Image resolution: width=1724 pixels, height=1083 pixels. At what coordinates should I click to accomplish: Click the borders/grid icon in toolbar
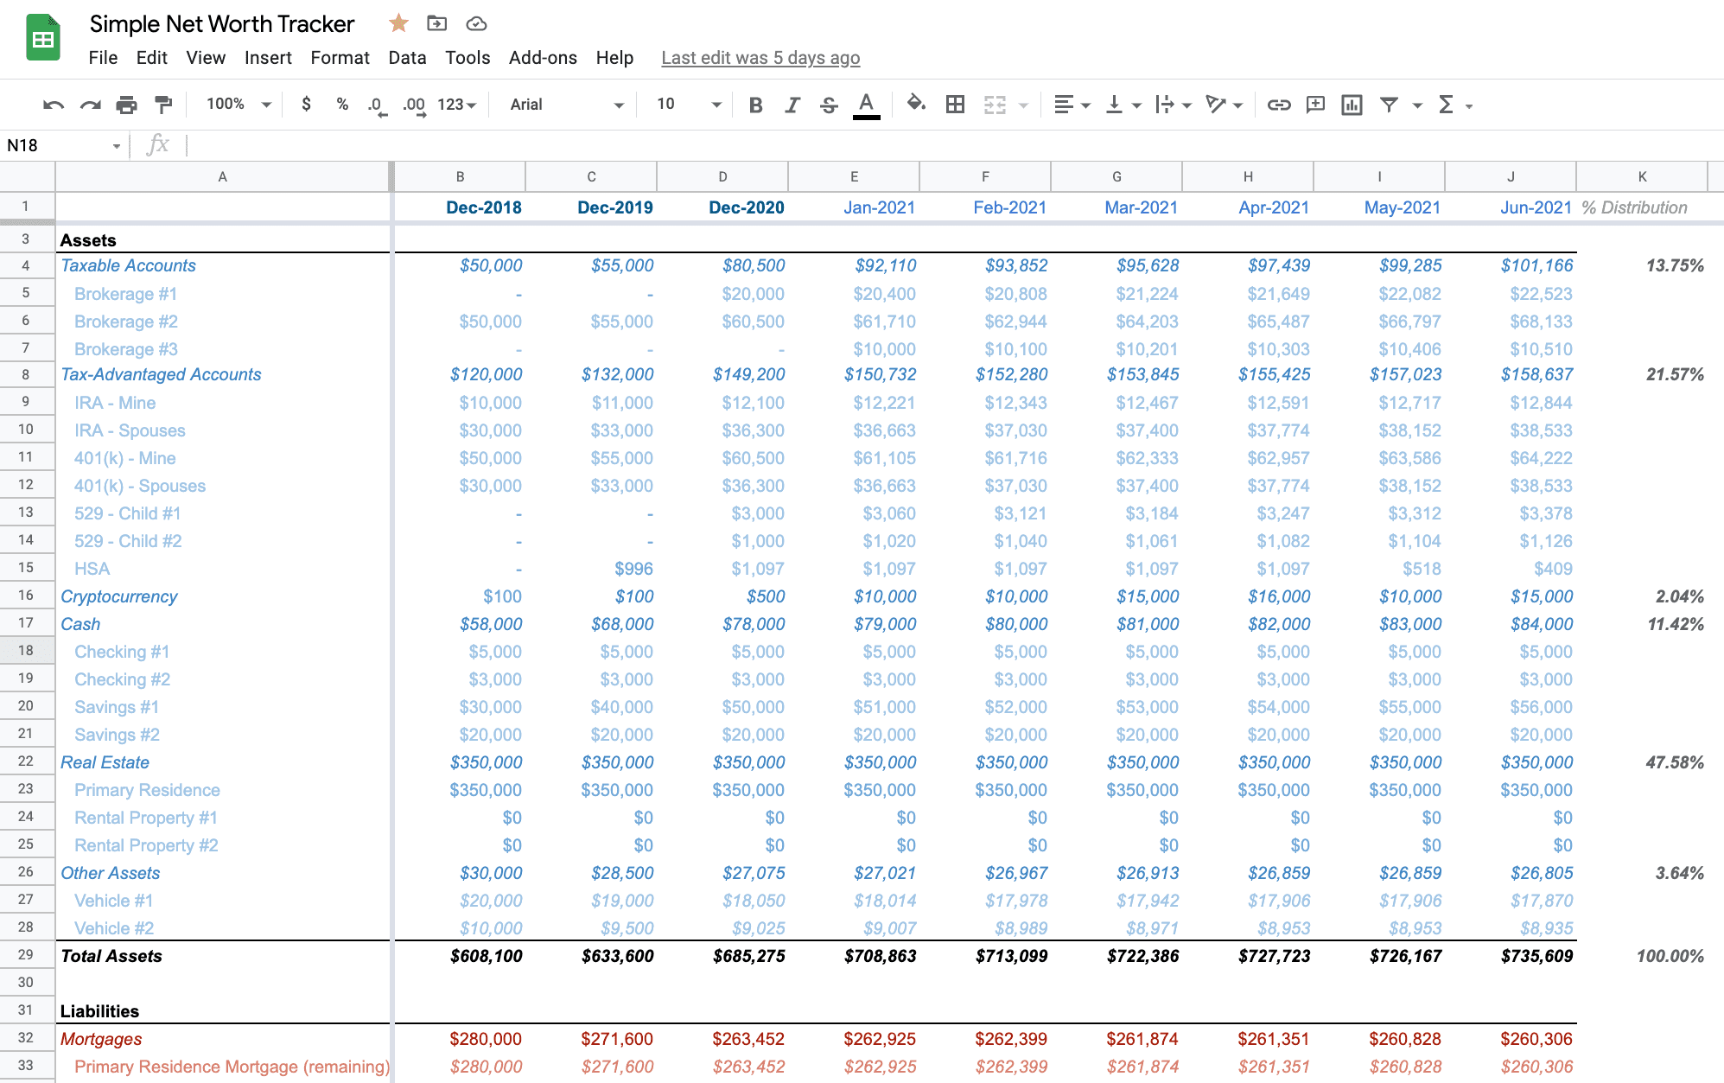953,104
